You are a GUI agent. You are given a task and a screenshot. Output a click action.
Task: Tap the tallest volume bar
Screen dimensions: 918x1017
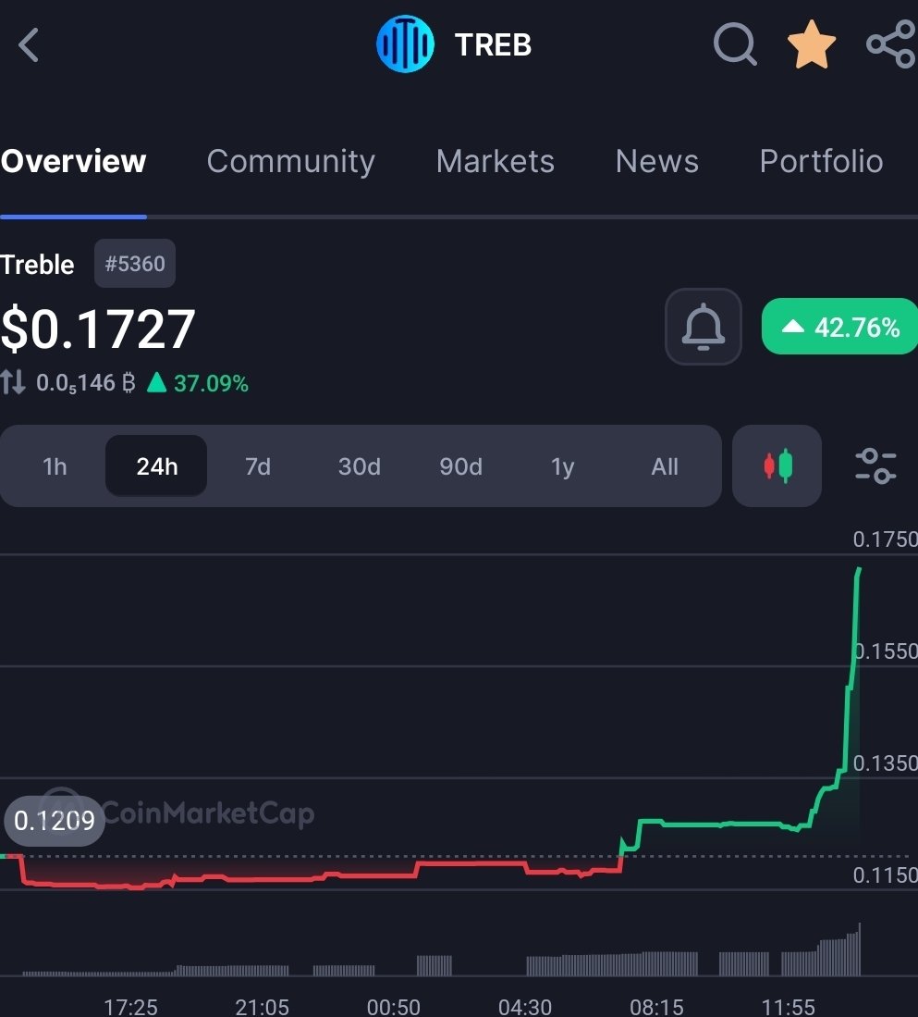point(859,949)
